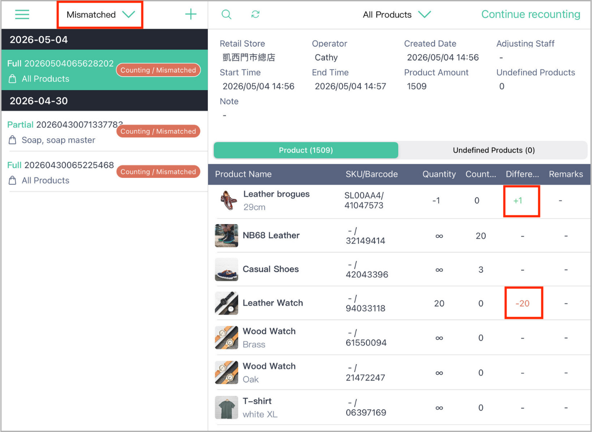The image size is (592, 432).
Task: Click bag icon in Full 20260430065225468 entry
Action: (12, 181)
